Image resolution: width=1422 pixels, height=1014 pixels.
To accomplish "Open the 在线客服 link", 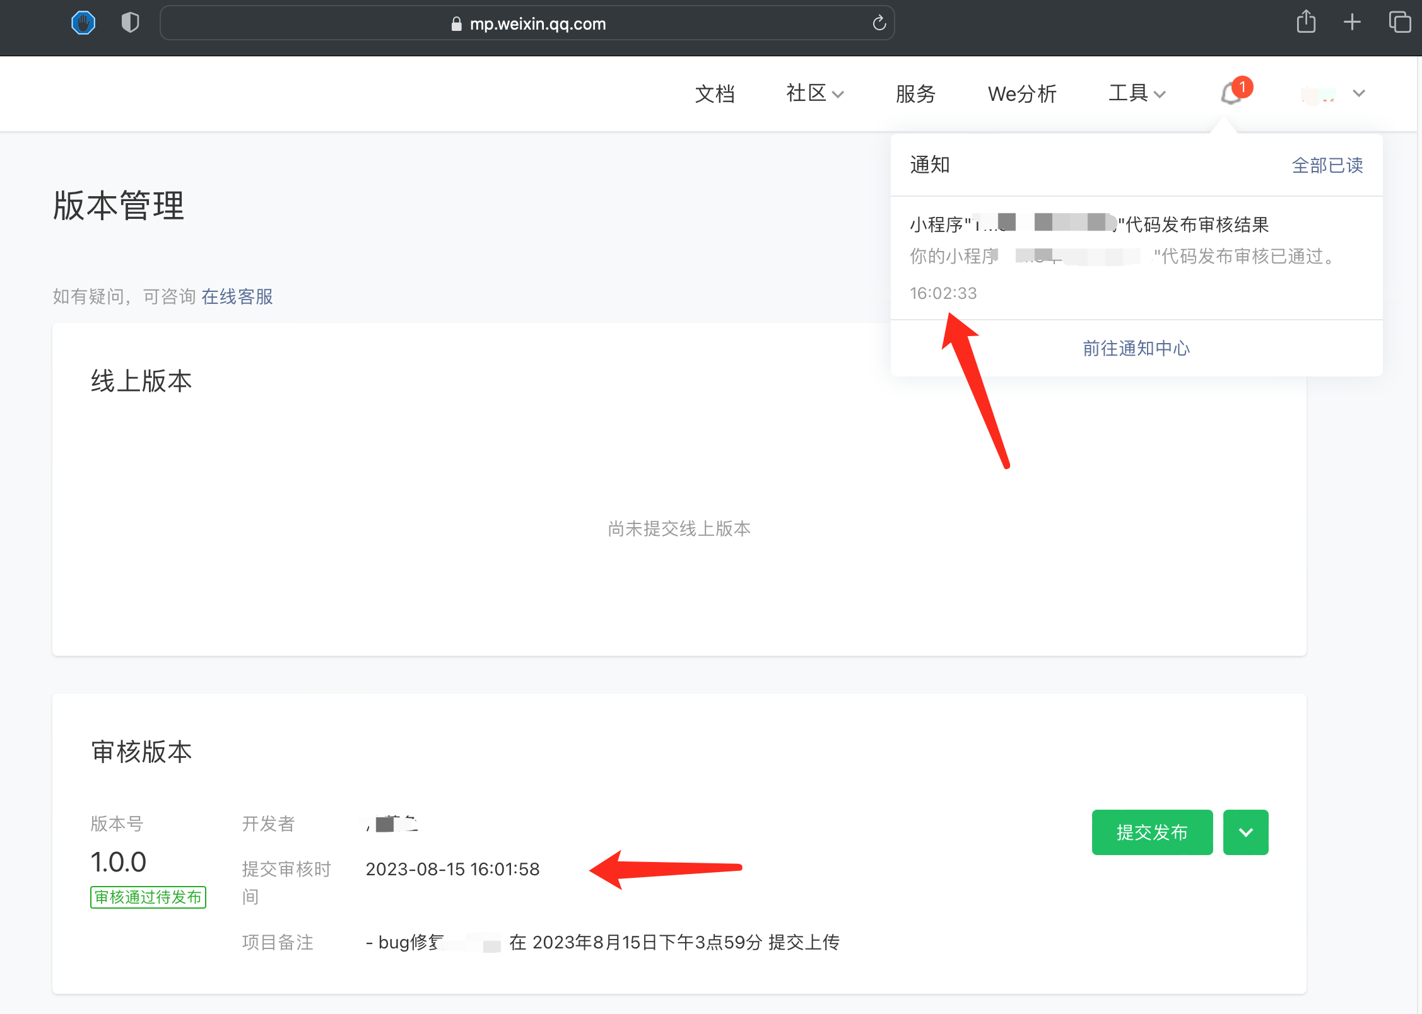I will 237,296.
